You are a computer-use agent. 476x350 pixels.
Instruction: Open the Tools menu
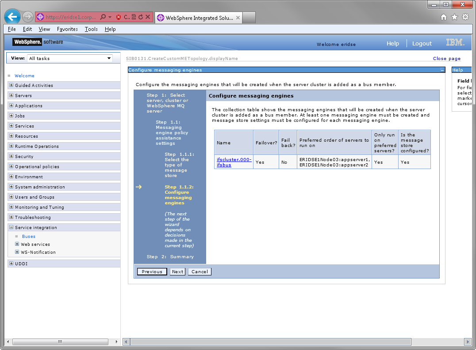pos(91,29)
